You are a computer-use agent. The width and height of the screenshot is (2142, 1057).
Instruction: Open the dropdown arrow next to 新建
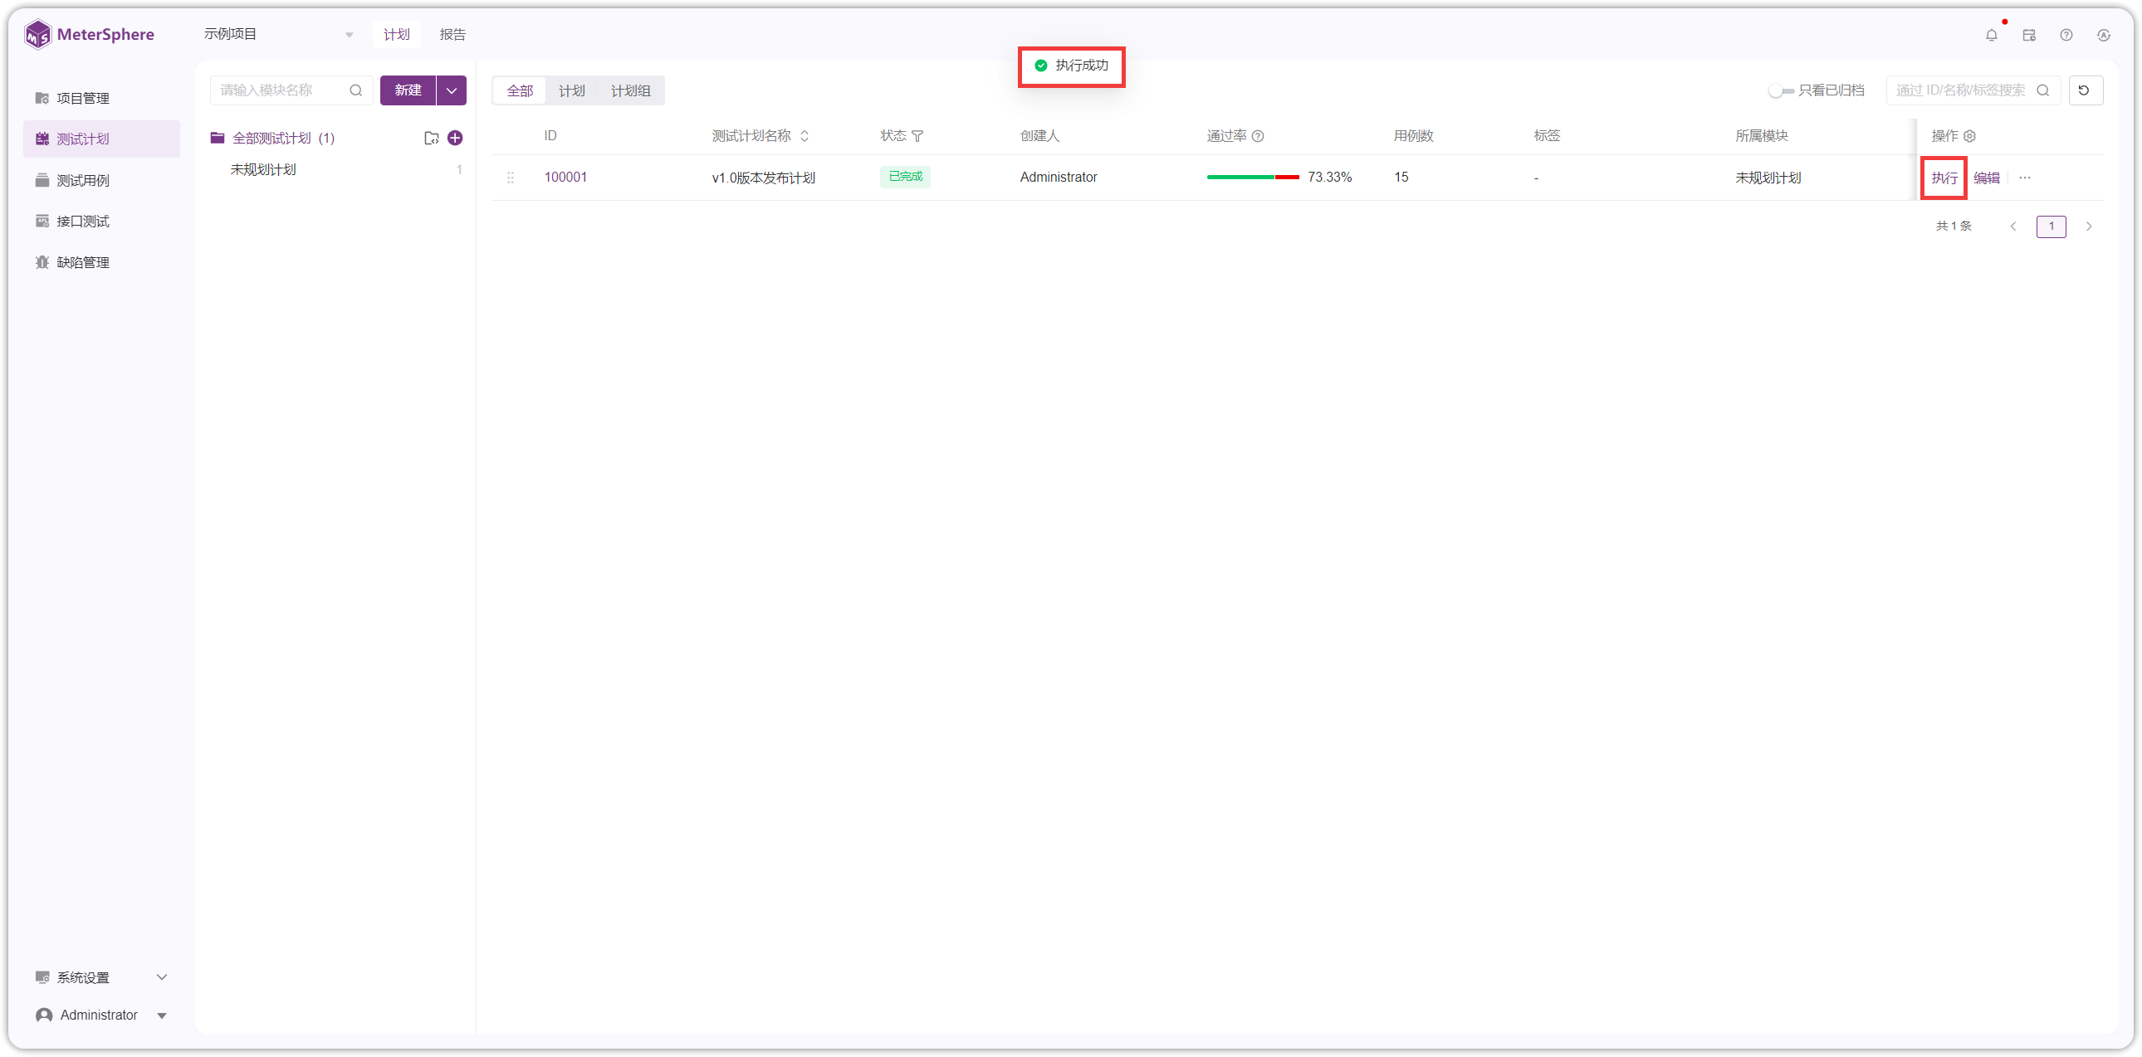tap(452, 90)
